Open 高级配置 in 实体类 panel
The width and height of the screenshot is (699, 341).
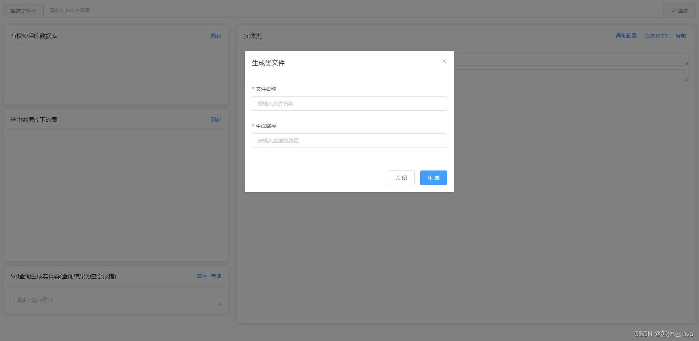click(626, 36)
